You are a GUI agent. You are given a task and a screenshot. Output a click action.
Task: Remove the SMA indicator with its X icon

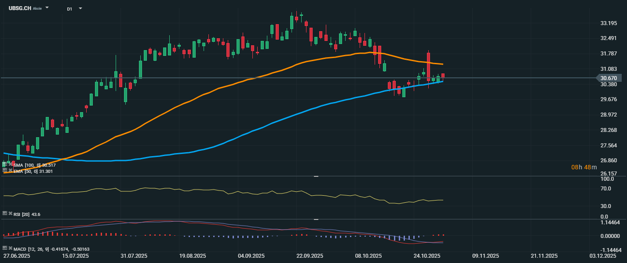click(x=10, y=164)
